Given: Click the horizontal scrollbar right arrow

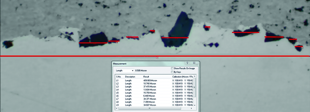Looking at the screenshot, I should (x=192, y=108).
